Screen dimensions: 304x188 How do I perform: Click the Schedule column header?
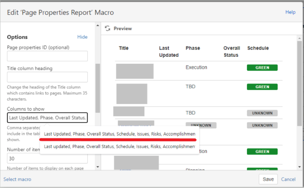click(x=258, y=48)
